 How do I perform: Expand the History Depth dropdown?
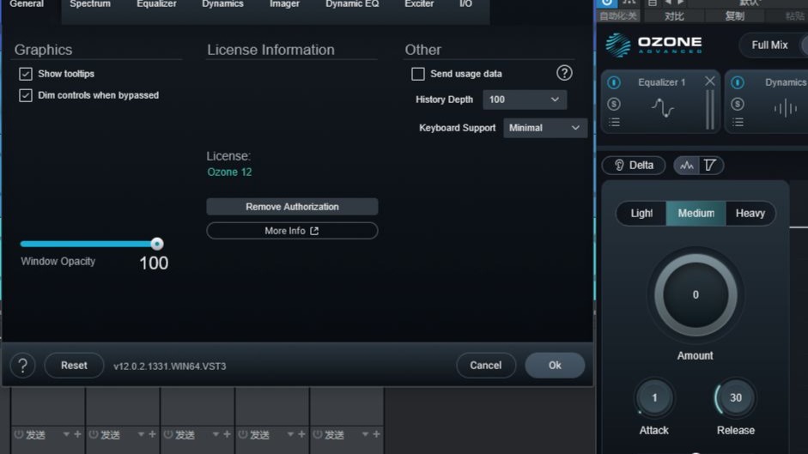(x=525, y=100)
